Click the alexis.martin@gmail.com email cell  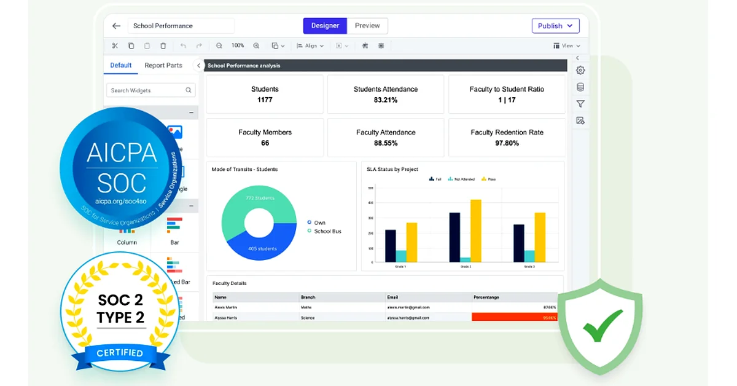click(x=408, y=307)
